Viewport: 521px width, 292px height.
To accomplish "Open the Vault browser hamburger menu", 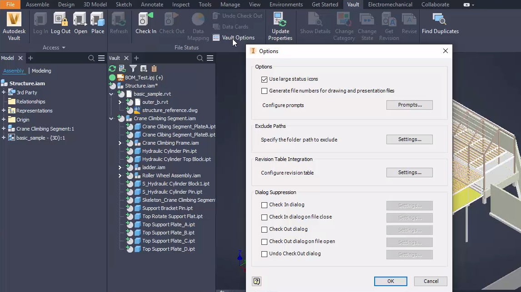I will 210,58.
